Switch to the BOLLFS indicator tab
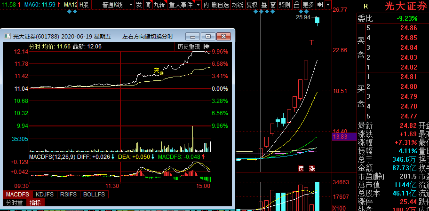 [94, 195]
